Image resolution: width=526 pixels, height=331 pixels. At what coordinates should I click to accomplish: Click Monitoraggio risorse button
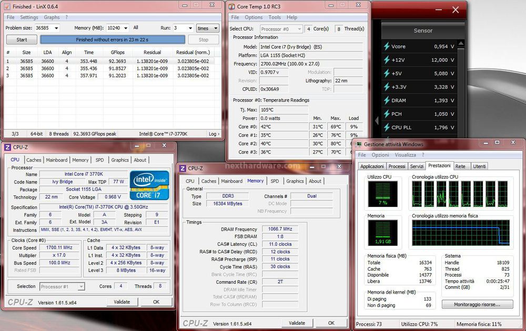click(478, 305)
